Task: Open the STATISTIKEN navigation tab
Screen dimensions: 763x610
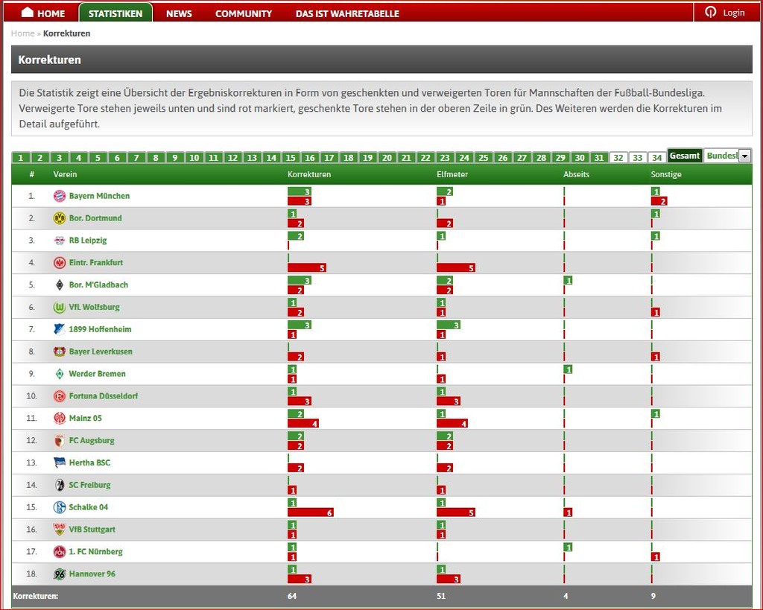Action: [x=115, y=13]
